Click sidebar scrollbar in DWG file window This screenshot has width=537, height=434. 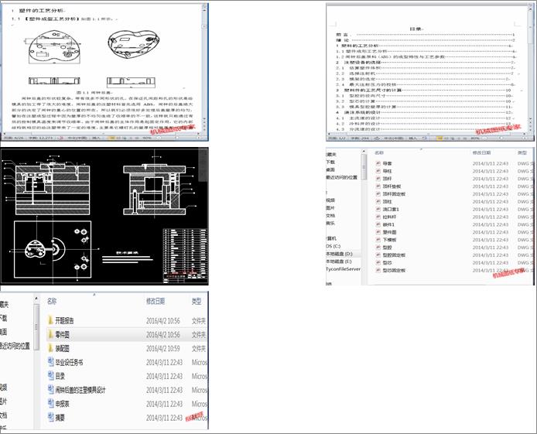pyautogui.click(x=364, y=166)
